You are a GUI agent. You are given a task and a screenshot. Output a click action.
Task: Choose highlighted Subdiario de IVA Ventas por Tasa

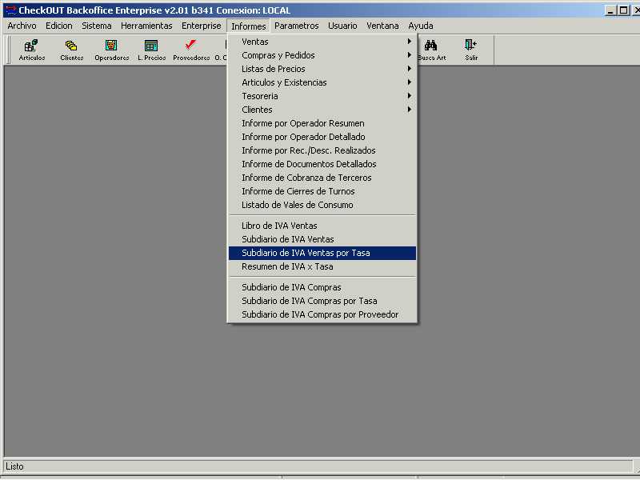coord(322,253)
